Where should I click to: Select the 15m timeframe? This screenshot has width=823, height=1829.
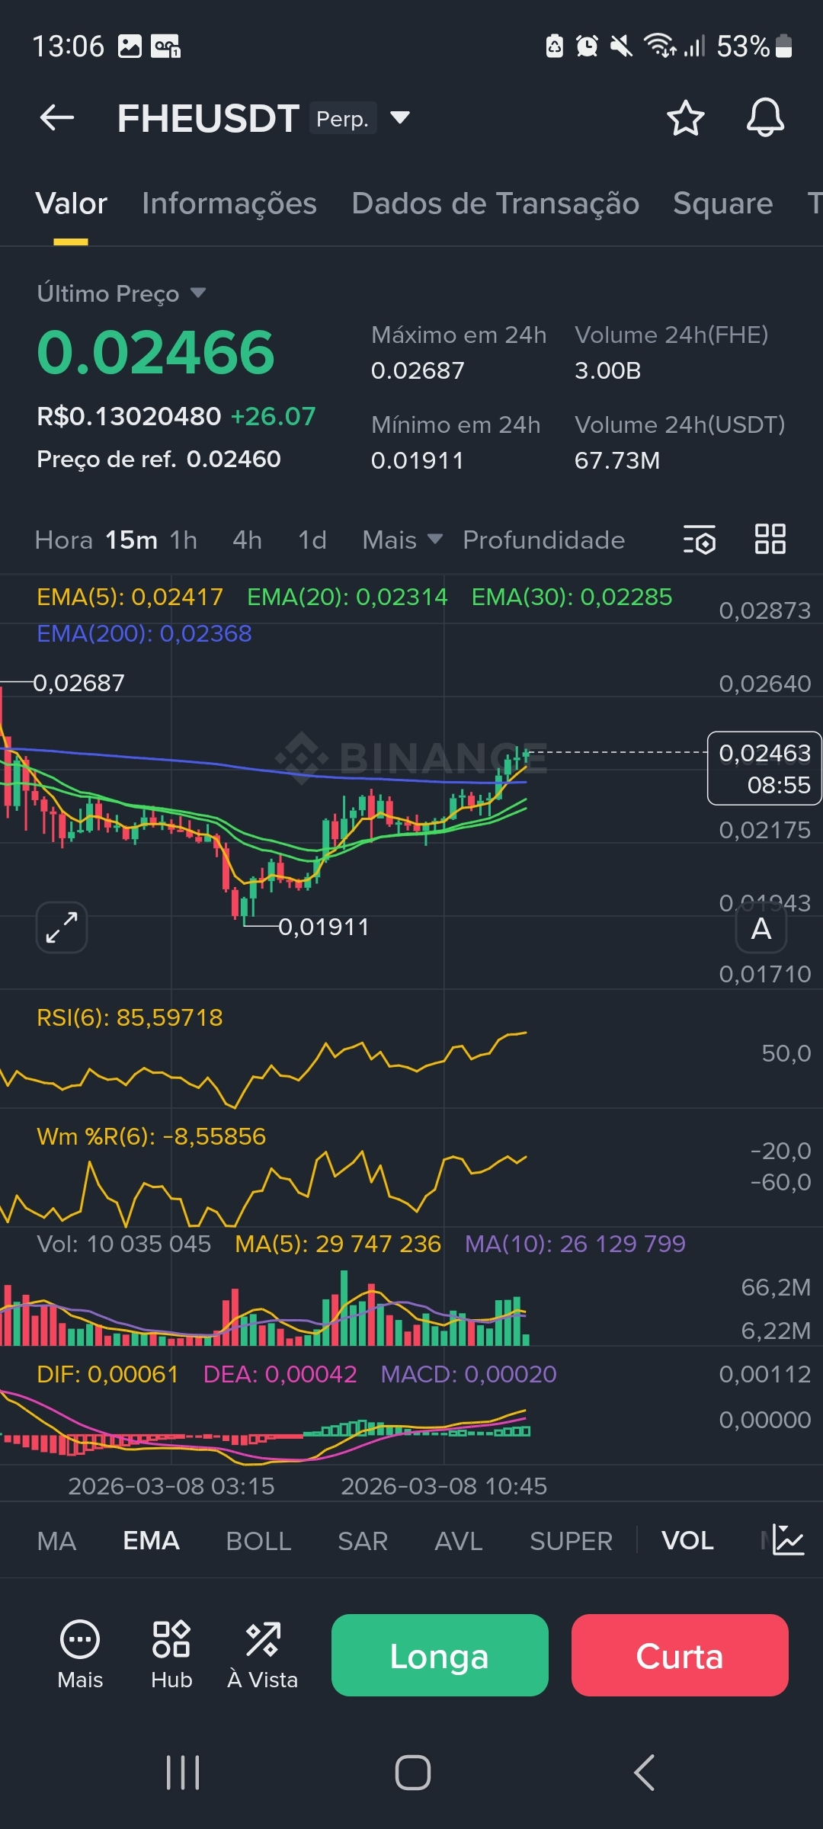(x=131, y=540)
